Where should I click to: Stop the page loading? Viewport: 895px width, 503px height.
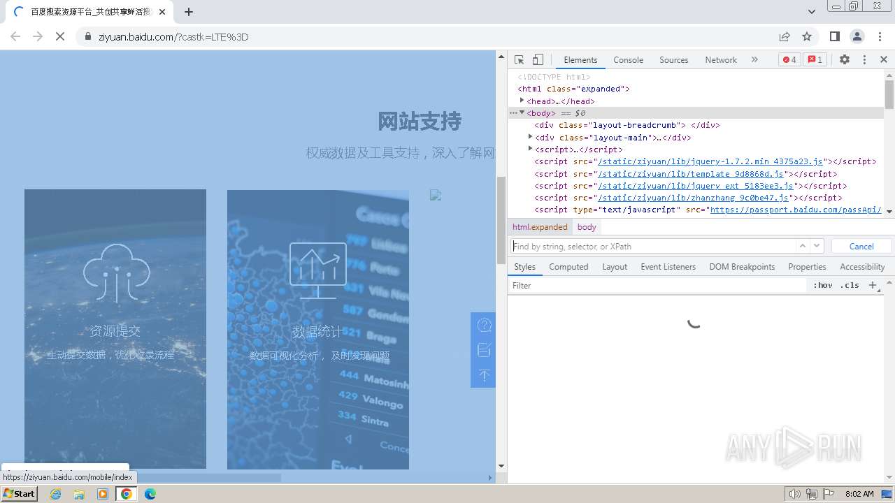(60, 36)
